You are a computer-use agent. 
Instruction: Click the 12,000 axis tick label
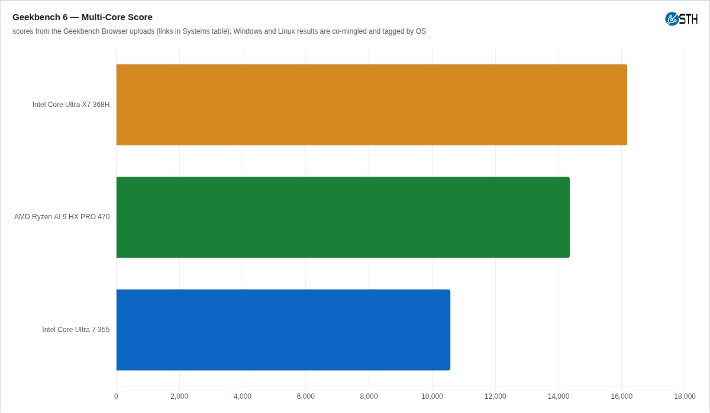tap(495, 396)
